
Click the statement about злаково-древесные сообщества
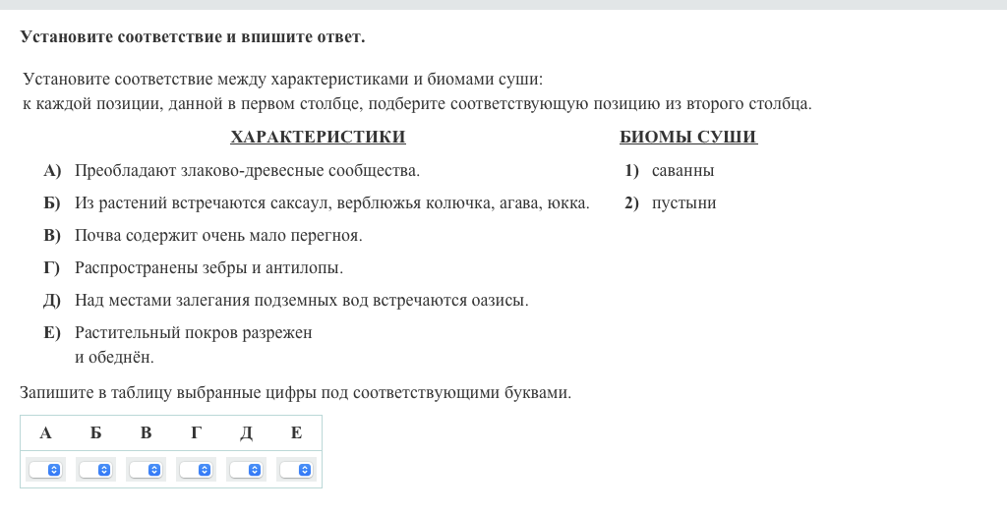247,171
